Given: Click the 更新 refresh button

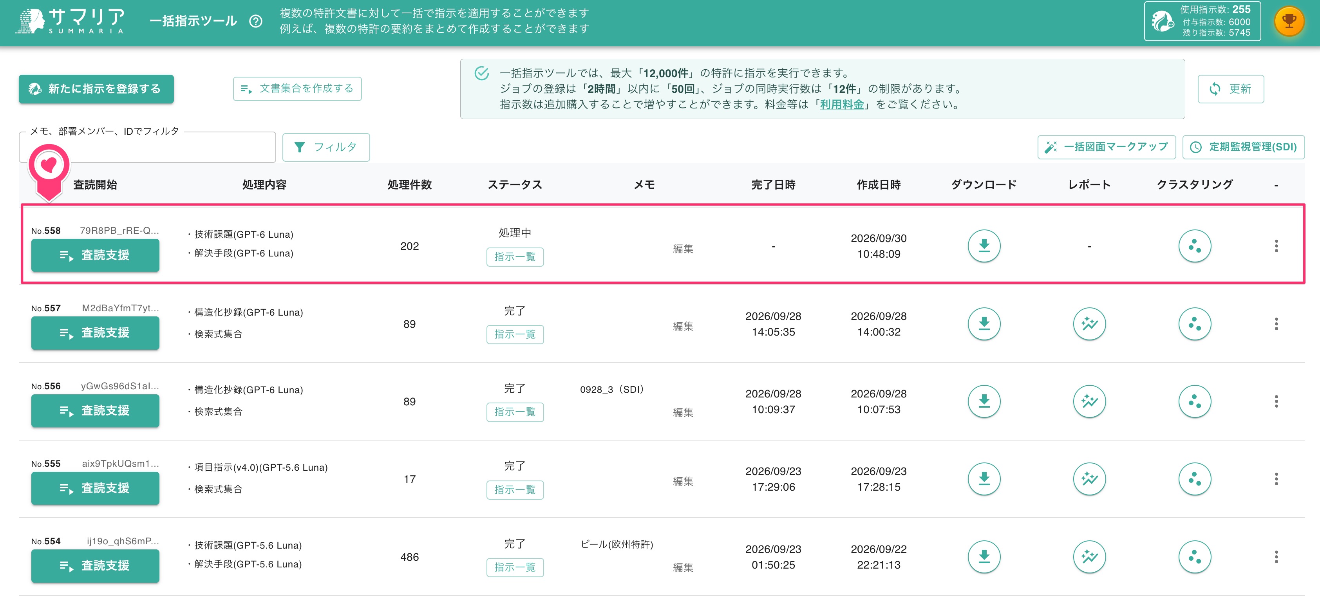Looking at the screenshot, I should click(x=1230, y=89).
